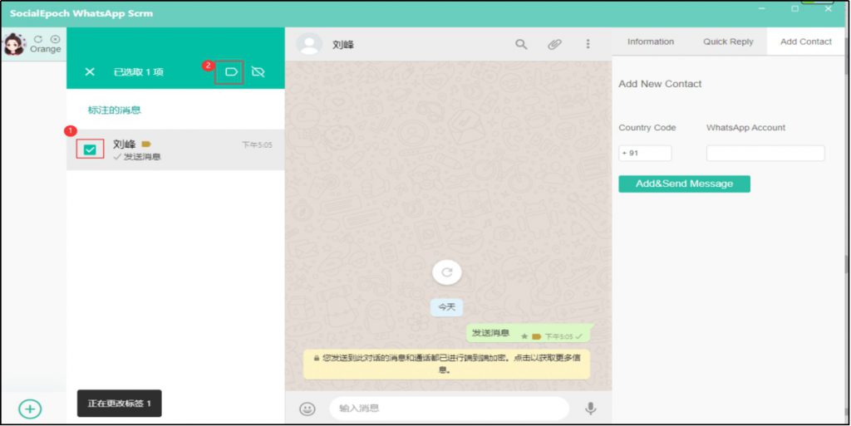The image size is (851, 426).
Task: Click the 输入消息 message input box
Action: (449, 409)
